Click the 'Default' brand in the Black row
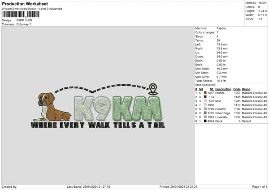The width and height of the screenshot is (269, 190). tap(247, 121)
